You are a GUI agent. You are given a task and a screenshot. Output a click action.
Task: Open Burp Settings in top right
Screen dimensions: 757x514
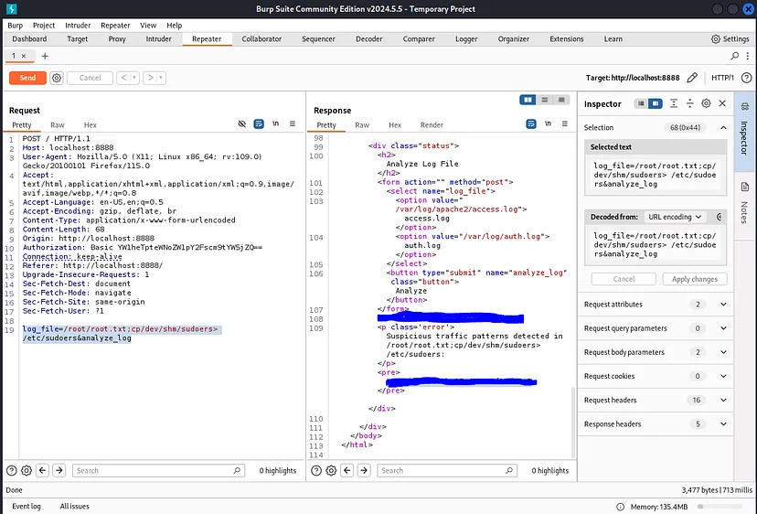click(x=730, y=39)
